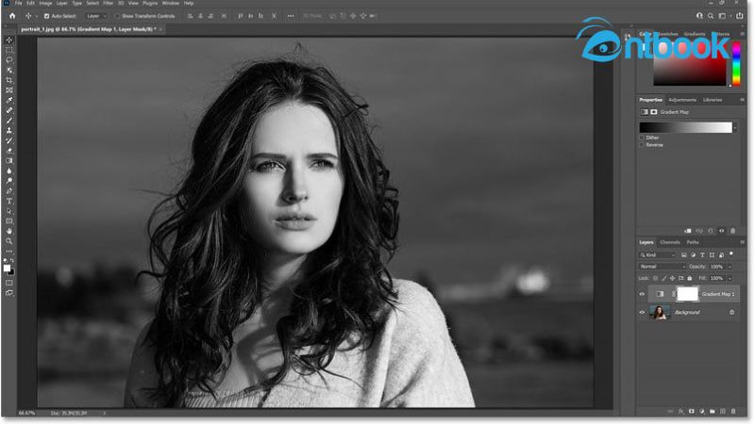Delete adjustment layer via Properties trash icon
Image resolution: width=755 pixels, height=424 pixels.
pos(733,231)
